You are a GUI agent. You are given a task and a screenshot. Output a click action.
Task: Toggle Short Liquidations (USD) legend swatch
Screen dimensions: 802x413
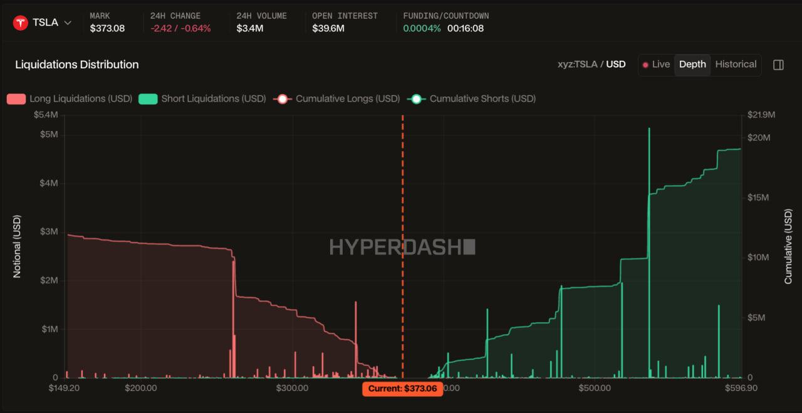click(148, 98)
